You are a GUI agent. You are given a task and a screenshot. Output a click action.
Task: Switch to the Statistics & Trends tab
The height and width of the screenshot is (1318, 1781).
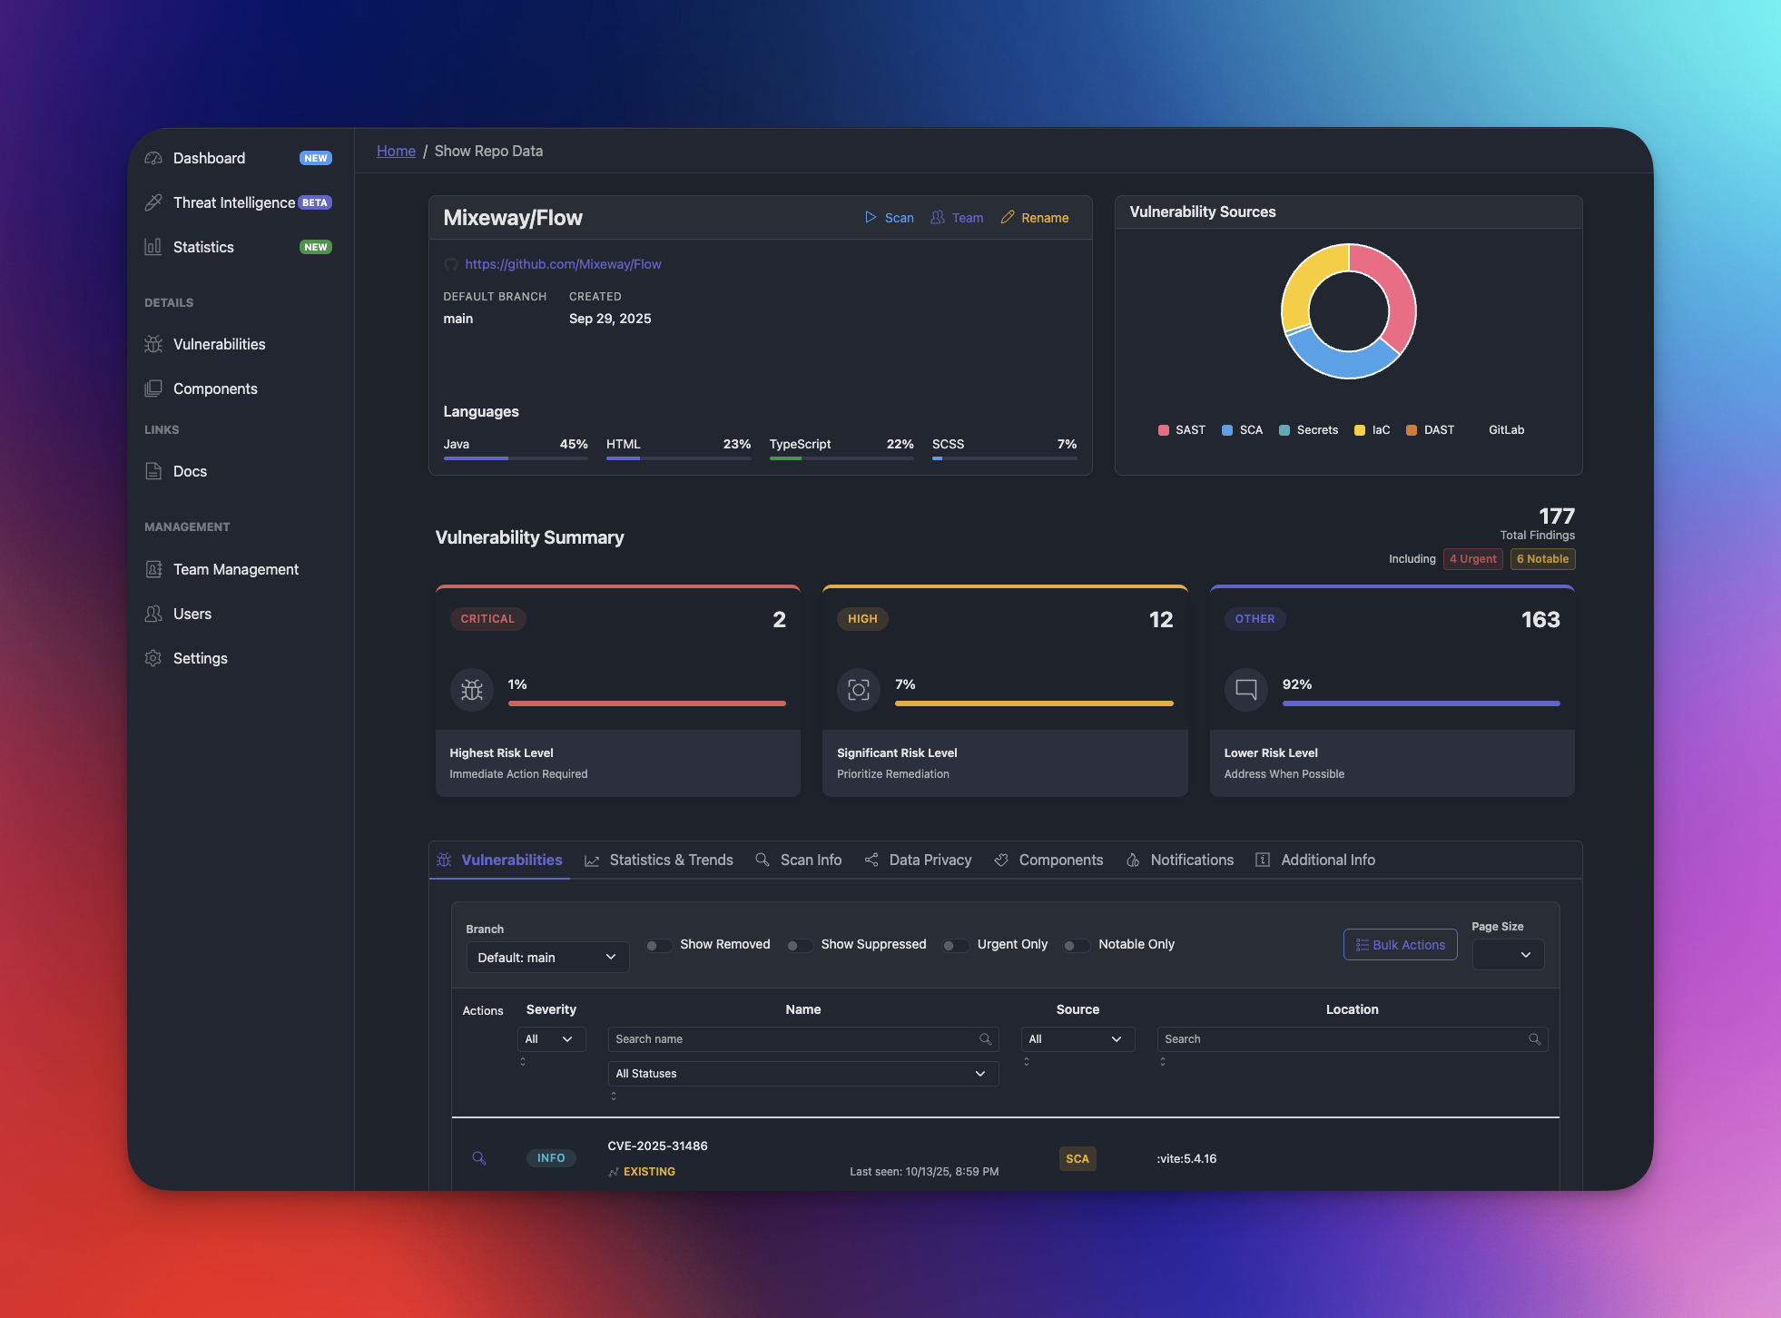click(671, 860)
